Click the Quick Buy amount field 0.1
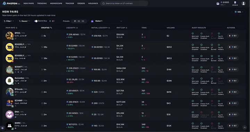The width and height of the screenshot is (250, 132). pyautogui.click(x=54, y=21)
